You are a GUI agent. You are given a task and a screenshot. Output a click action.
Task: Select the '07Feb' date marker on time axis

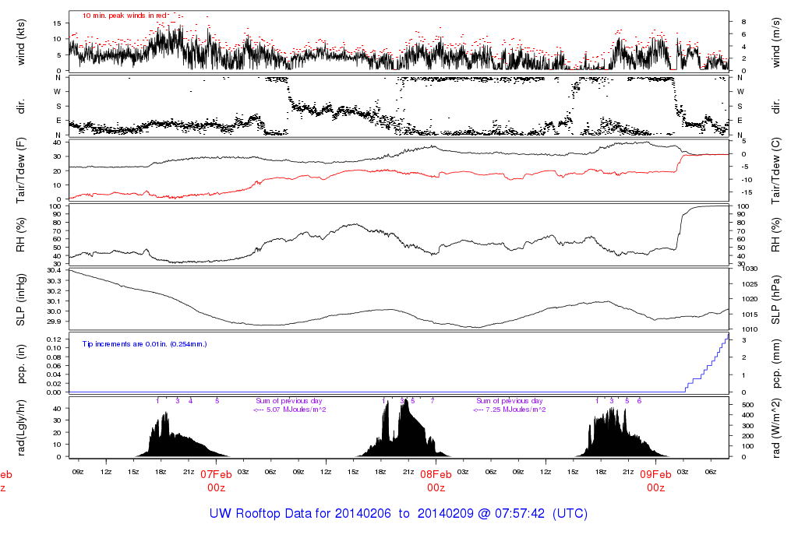click(x=216, y=475)
